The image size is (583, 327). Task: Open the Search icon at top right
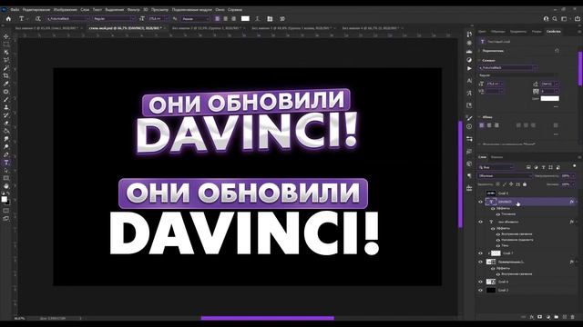tap(555, 18)
